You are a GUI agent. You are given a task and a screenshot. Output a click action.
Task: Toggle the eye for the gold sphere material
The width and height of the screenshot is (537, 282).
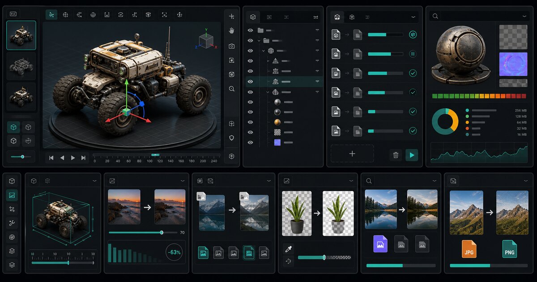pyautogui.click(x=250, y=122)
